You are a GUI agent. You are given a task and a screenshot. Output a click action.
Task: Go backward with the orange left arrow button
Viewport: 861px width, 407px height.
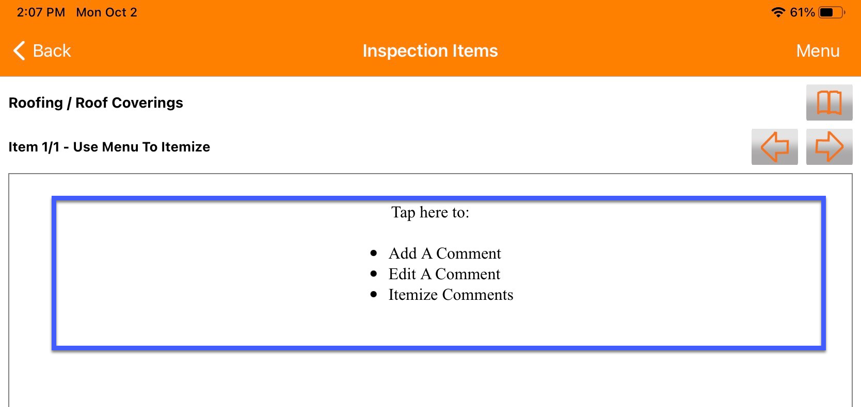pyautogui.click(x=774, y=147)
